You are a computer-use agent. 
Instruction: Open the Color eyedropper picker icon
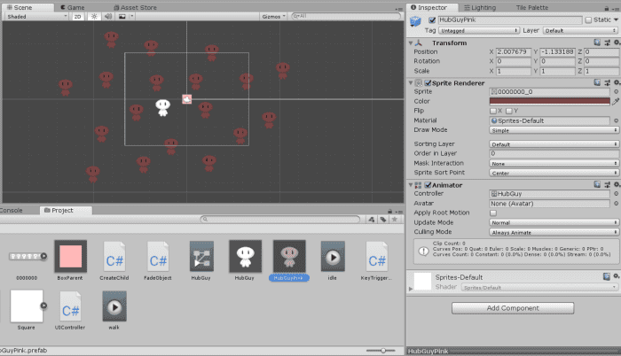click(x=616, y=101)
